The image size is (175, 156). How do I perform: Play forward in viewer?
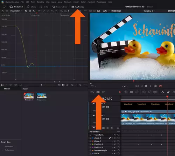pos(150,86)
